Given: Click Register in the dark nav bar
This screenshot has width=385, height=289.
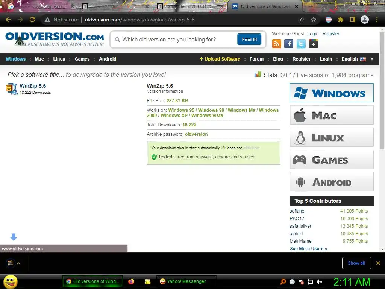Looking at the screenshot, I should pos(302,59).
